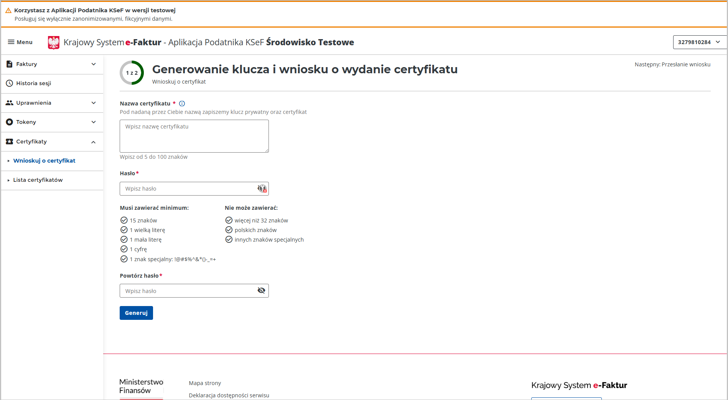728x400 pixels.
Task: Click the info icon next to Nazwa certyfikatu
Action: point(182,104)
